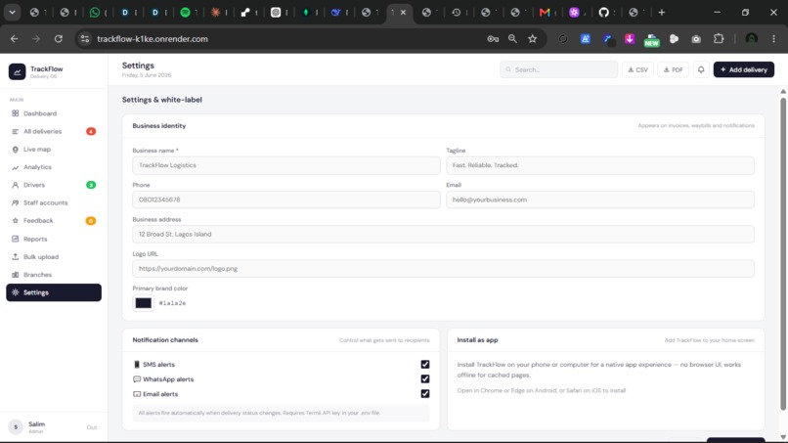Open the browser profile avatar
The width and height of the screenshot is (788, 443).
tap(751, 39)
